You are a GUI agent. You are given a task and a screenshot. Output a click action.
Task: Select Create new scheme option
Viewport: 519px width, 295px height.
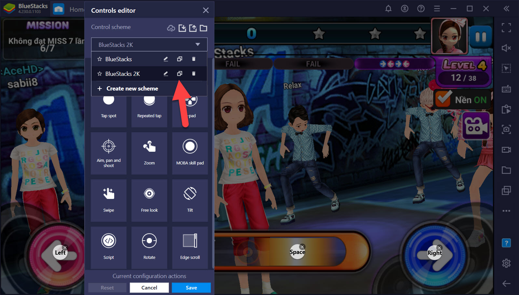pos(149,89)
